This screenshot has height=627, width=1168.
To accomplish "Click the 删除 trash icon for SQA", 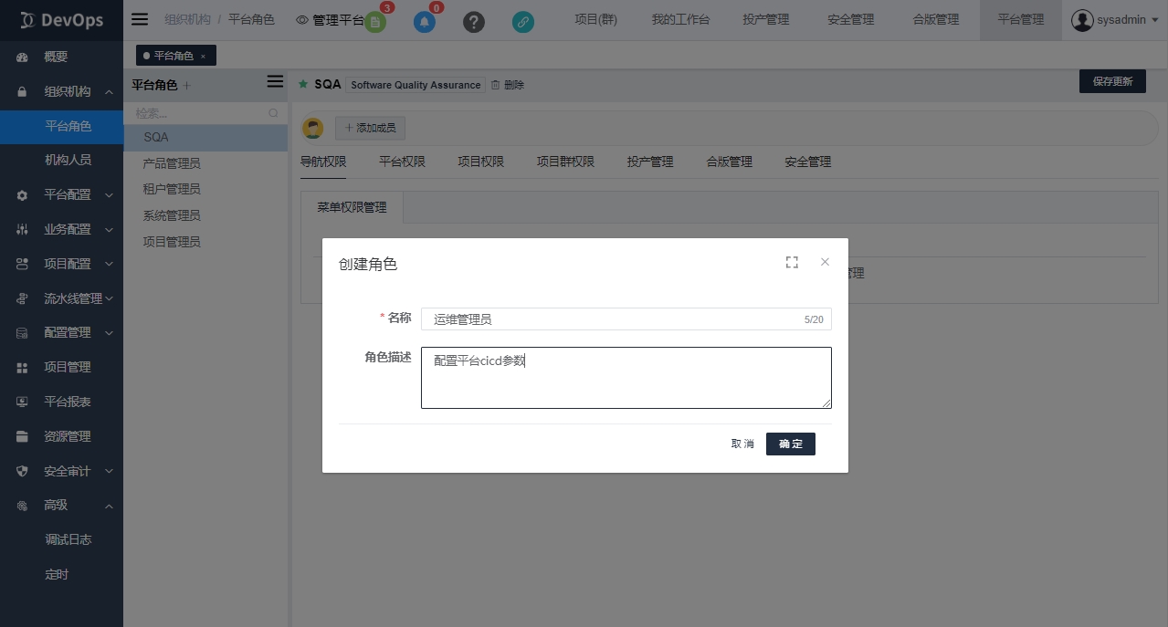I will click(507, 85).
